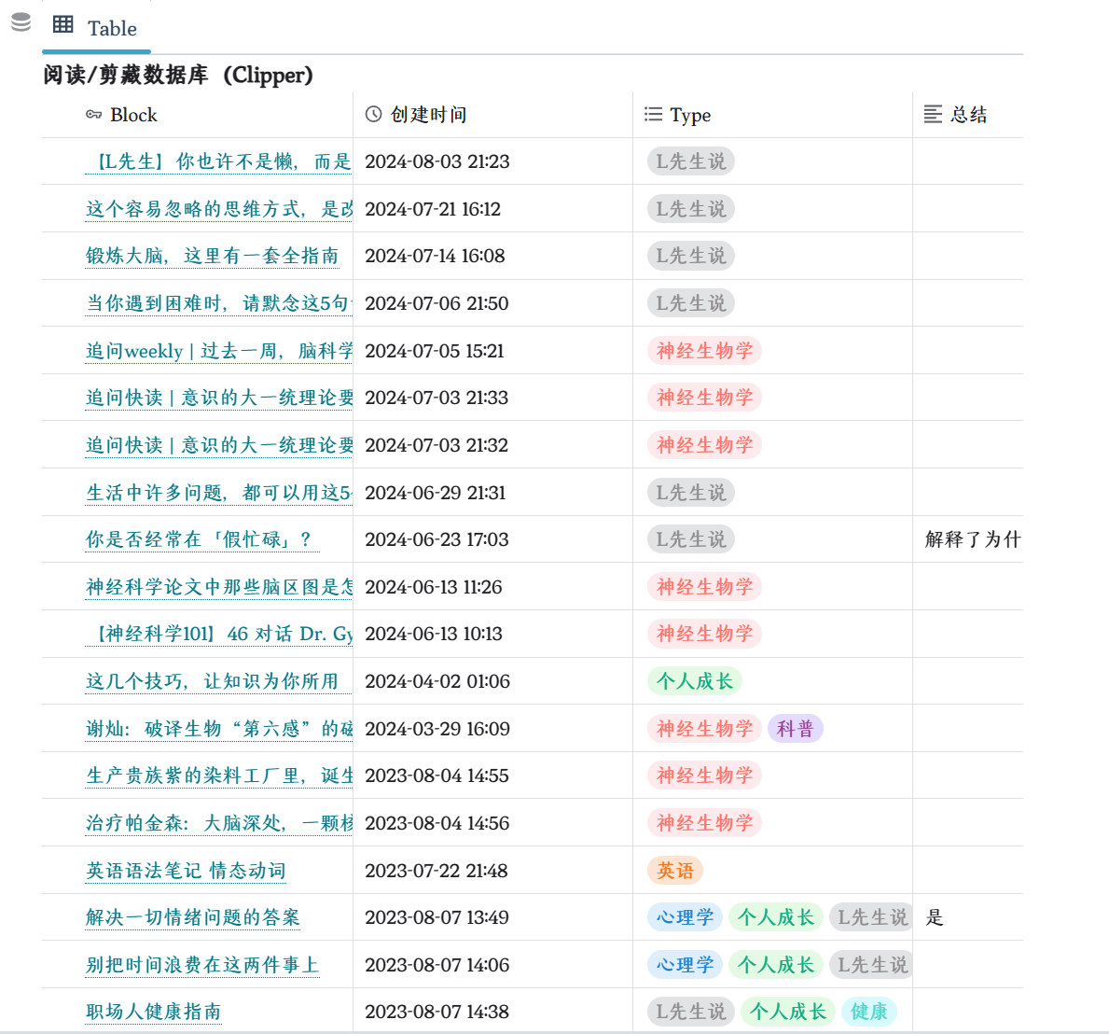Click the database icon in the top-left corner

(x=20, y=21)
